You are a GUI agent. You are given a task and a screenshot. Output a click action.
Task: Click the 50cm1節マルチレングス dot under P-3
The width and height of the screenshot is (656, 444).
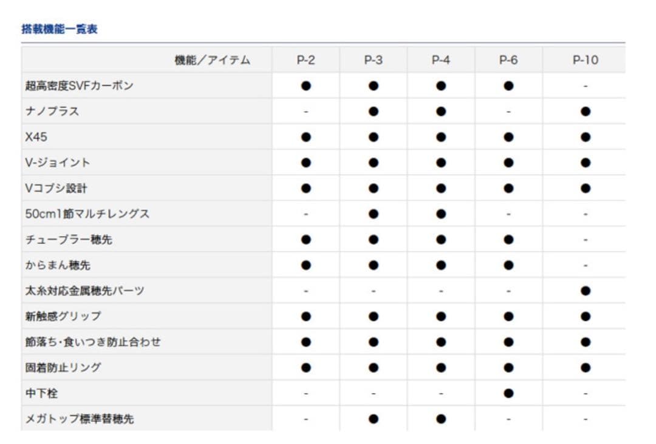click(373, 214)
